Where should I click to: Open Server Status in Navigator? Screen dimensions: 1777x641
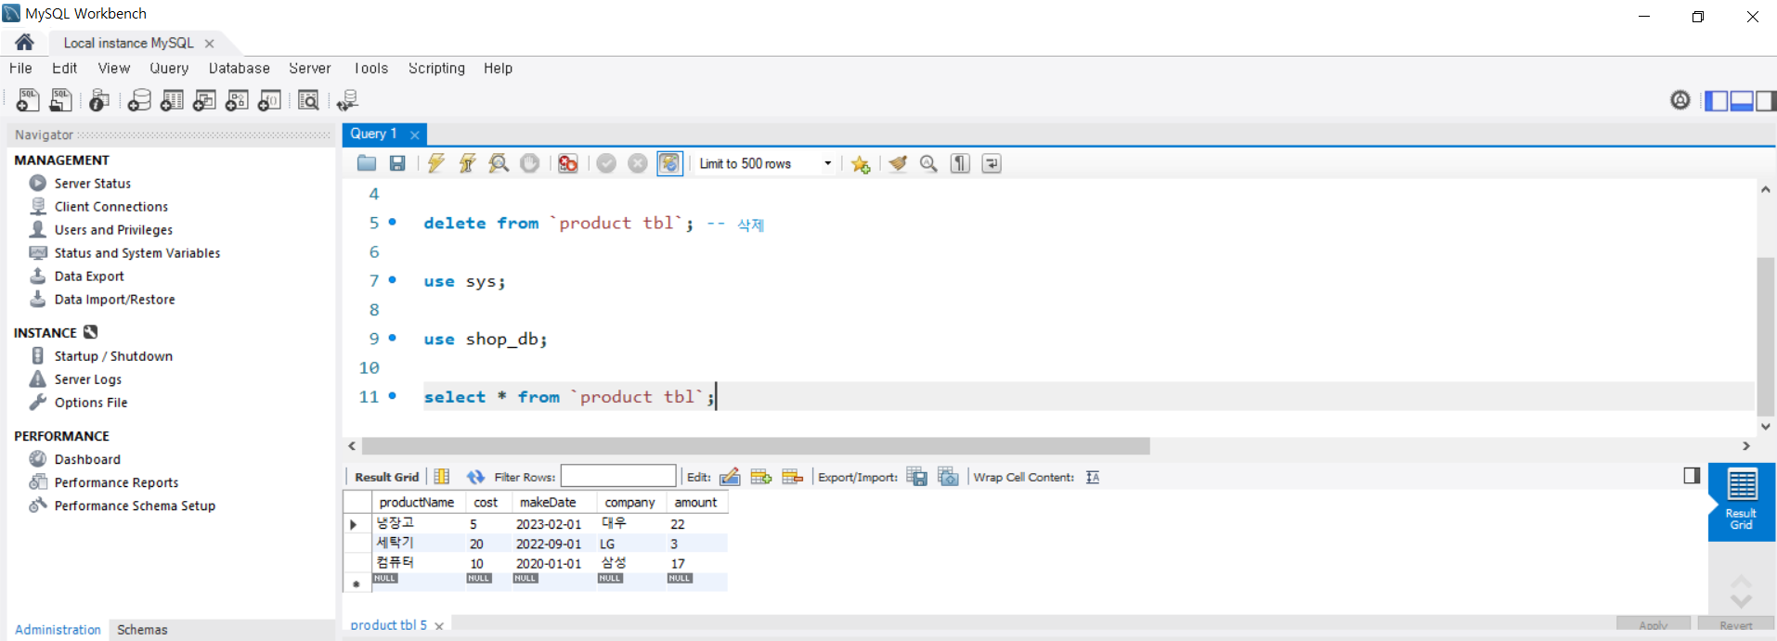(x=92, y=183)
